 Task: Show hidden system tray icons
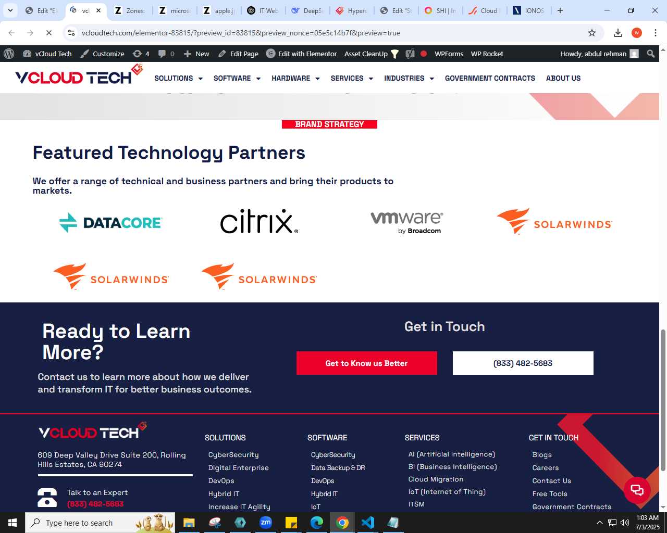click(x=599, y=523)
